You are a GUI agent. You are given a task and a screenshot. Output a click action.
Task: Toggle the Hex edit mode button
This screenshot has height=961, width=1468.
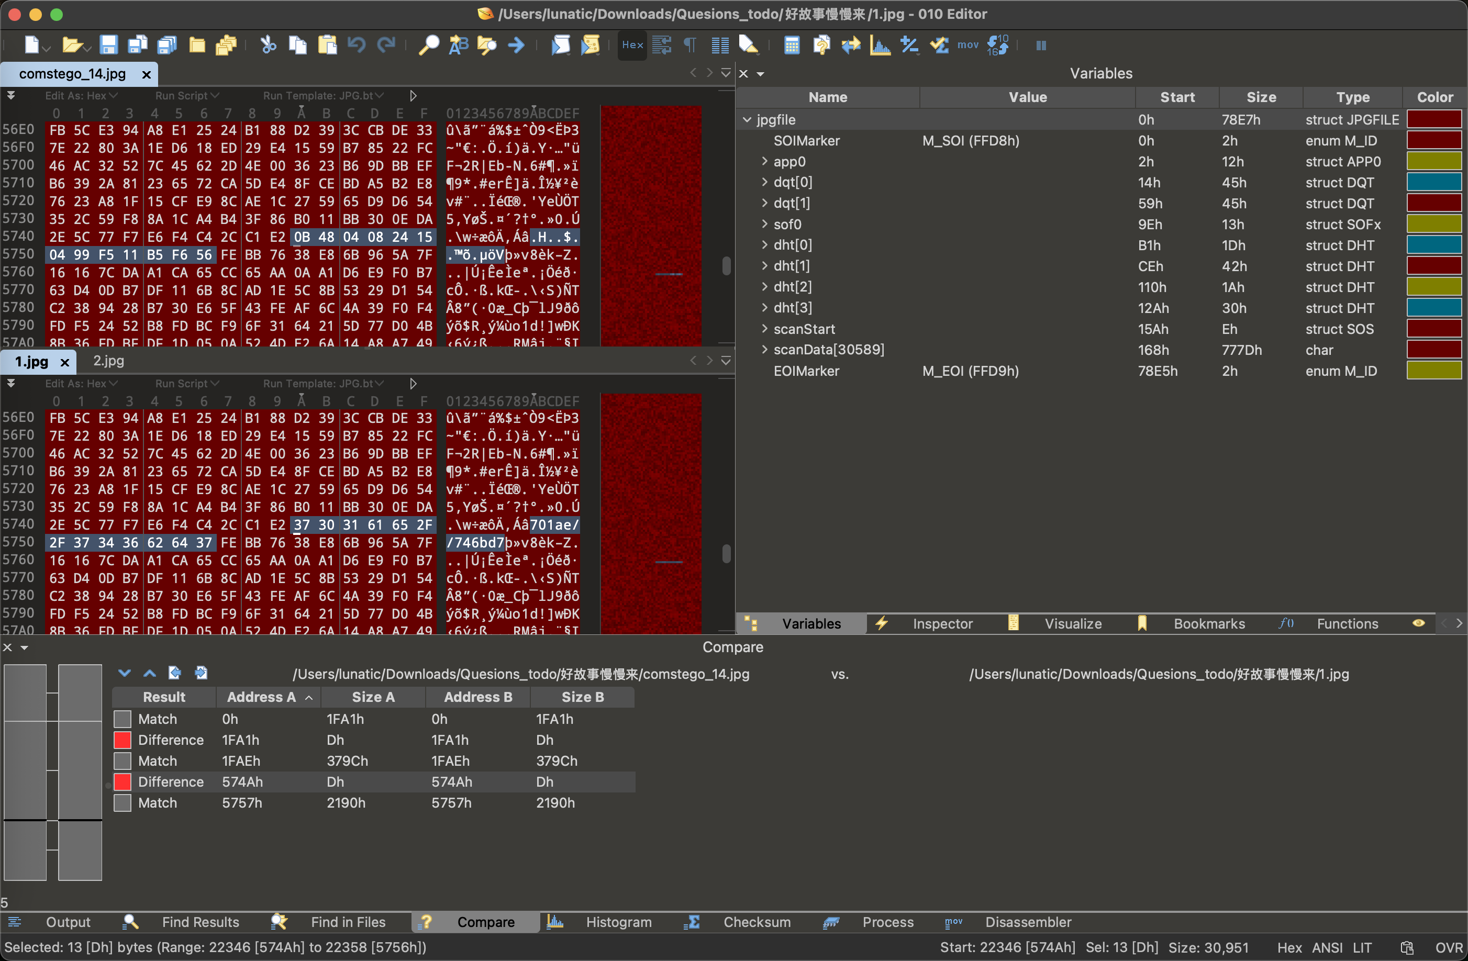coord(632,45)
